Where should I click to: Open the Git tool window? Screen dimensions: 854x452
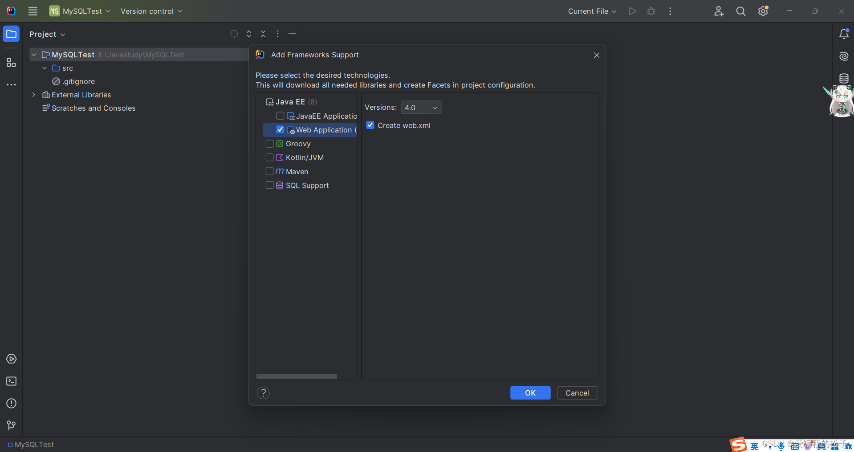pyautogui.click(x=11, y=426)
